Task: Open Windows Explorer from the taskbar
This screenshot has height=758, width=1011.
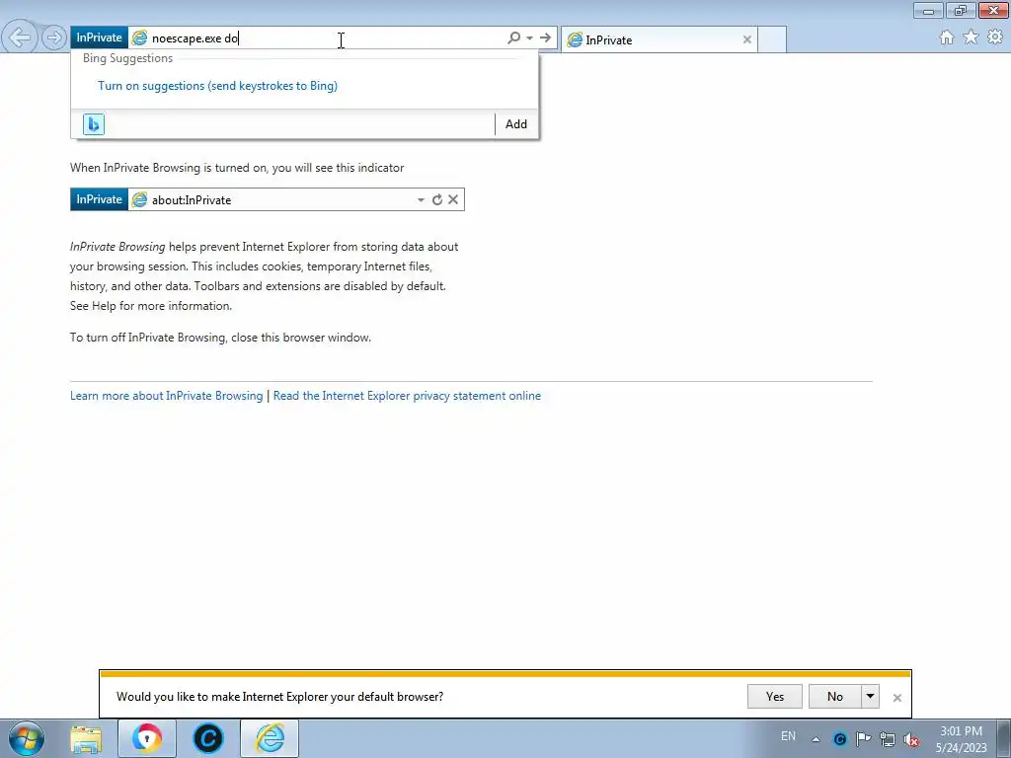Action: click(x=86, y=738)
